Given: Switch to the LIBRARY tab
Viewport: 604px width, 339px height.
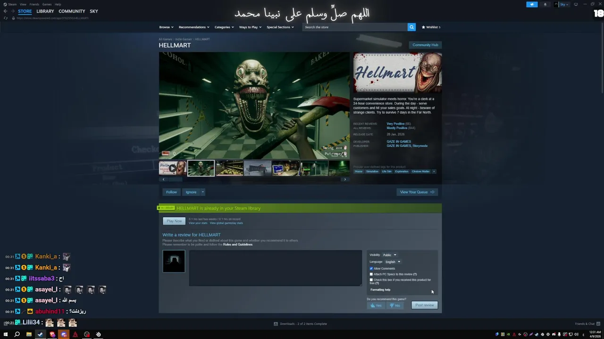Looking at the screenshot, I should [45, 11].
